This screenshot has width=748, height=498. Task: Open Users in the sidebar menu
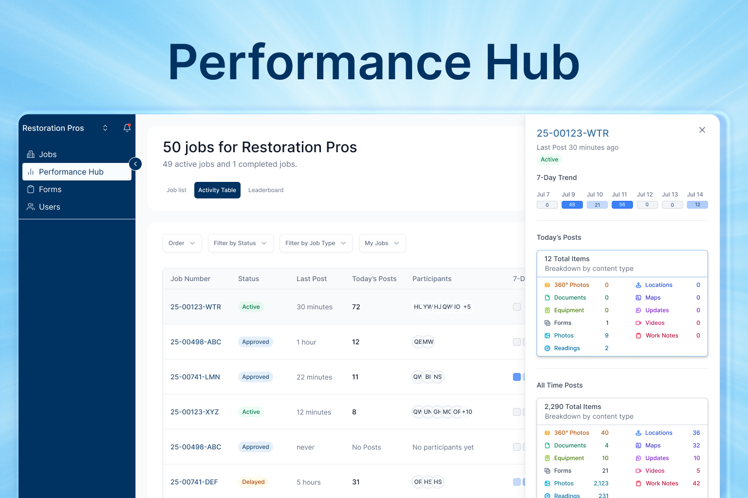click(77, 207)
